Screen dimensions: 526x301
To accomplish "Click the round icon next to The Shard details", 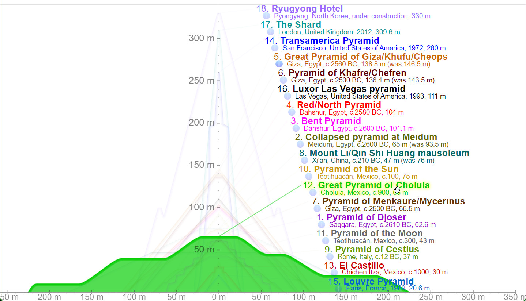I will (x=271, y=32).
